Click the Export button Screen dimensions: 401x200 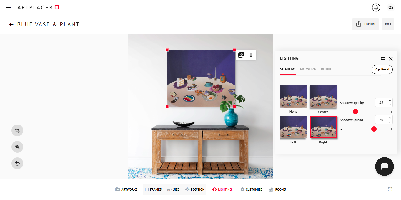tap(365, 24)
